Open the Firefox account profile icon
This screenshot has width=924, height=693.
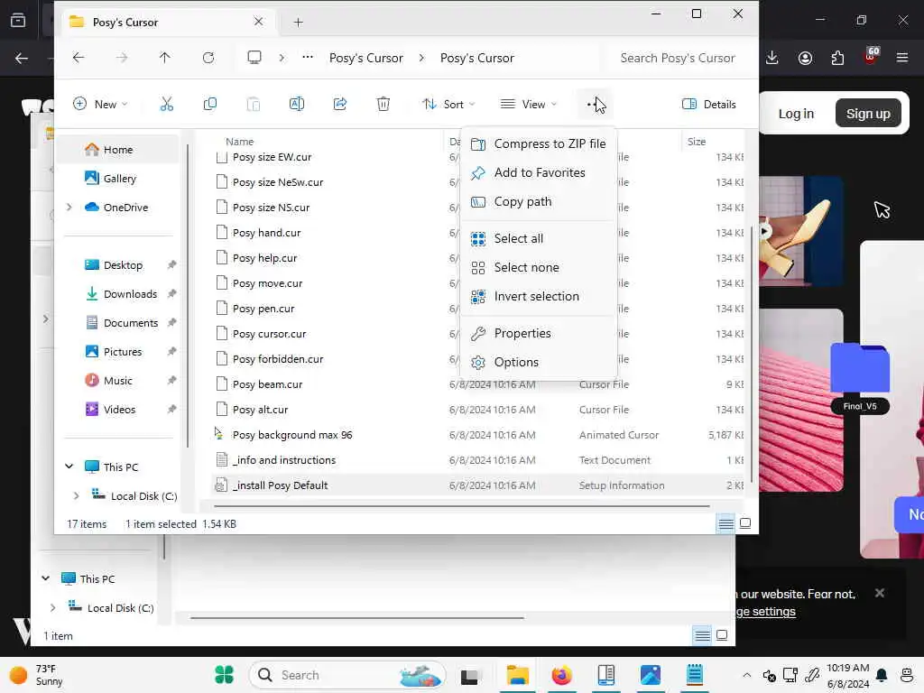click(x=805, y=58)
